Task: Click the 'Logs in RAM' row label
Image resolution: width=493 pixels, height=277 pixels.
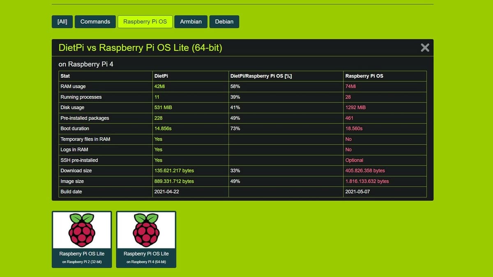Action: pos(74,150)
